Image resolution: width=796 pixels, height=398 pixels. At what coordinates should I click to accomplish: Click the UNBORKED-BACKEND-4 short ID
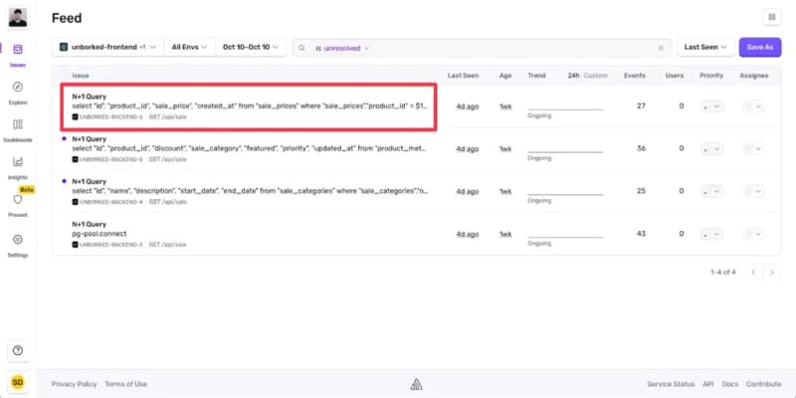tap(110, 202)
